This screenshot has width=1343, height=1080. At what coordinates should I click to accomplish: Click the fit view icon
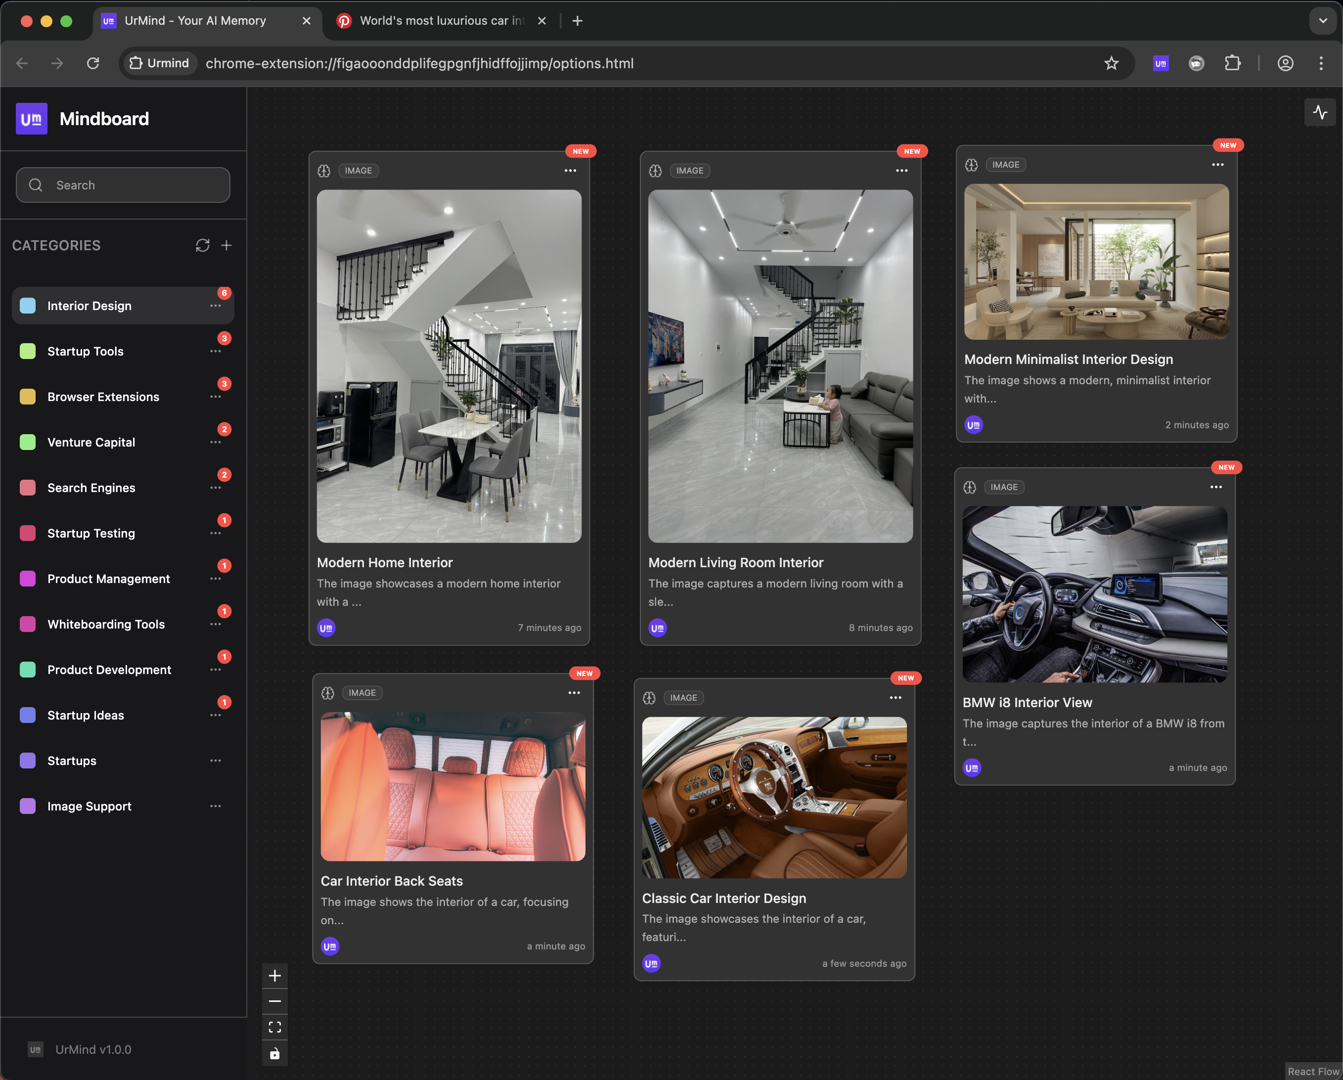coord(275,1027)
